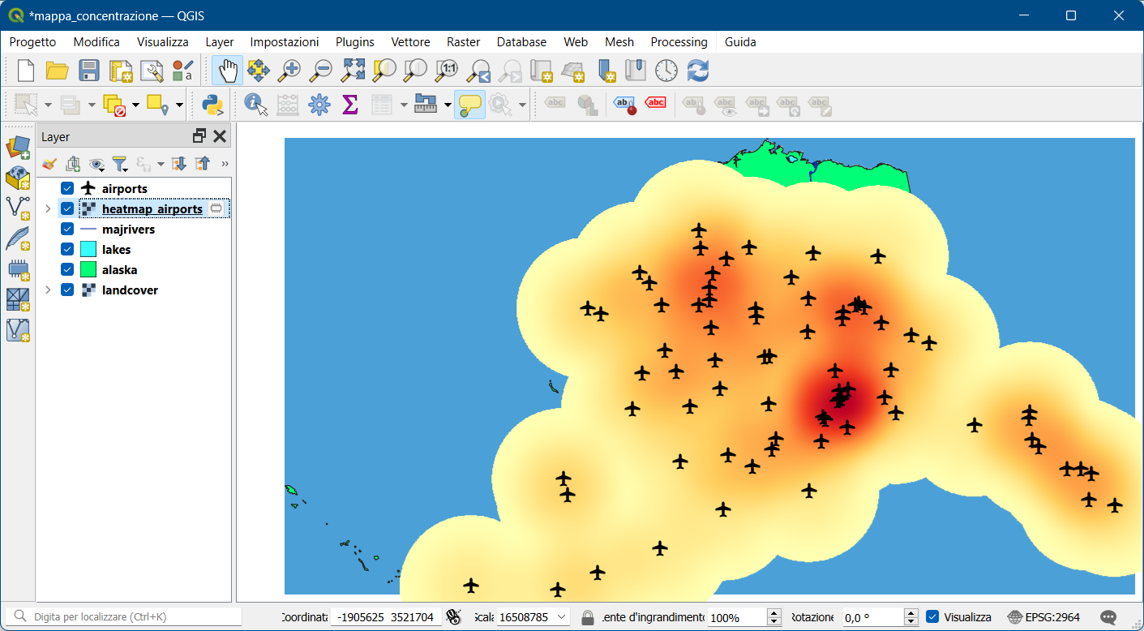Open the Impostazioni menu
Viewport: 1144px width, 631px height.
(x=285, y=42)
